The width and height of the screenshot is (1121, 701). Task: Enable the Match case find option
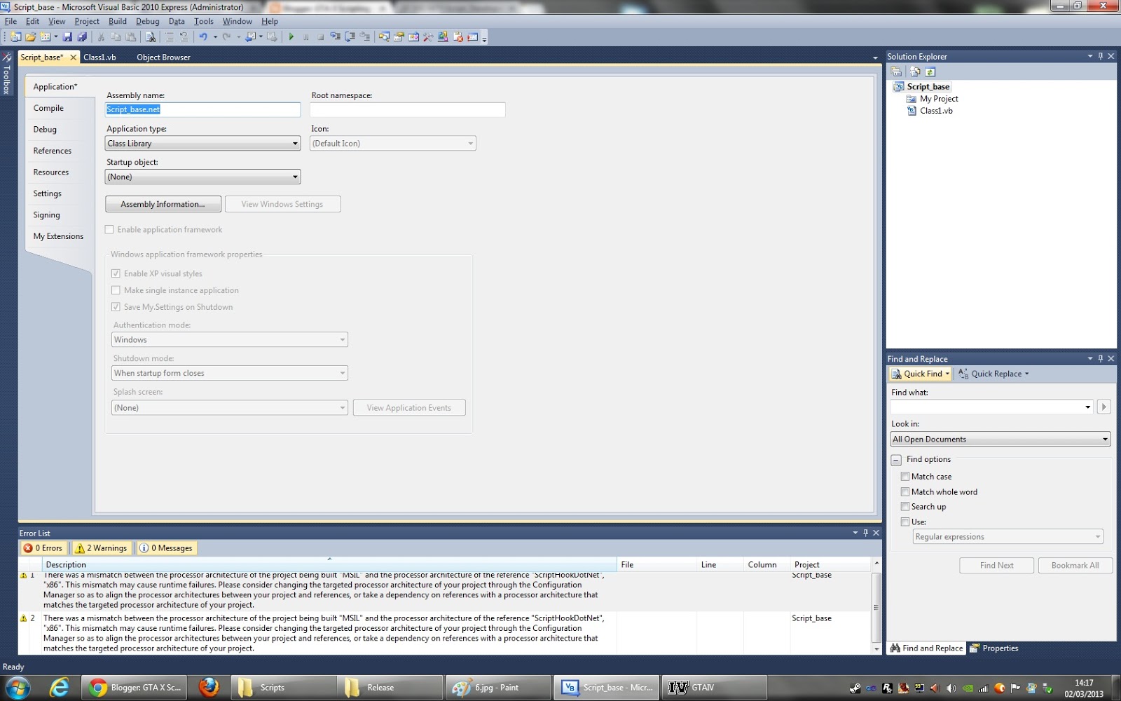(906, 476)
